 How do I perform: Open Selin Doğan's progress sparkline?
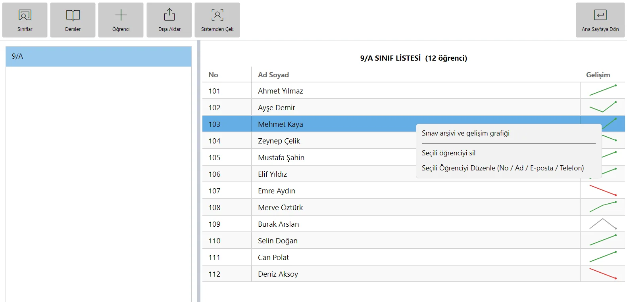[603, 240]
